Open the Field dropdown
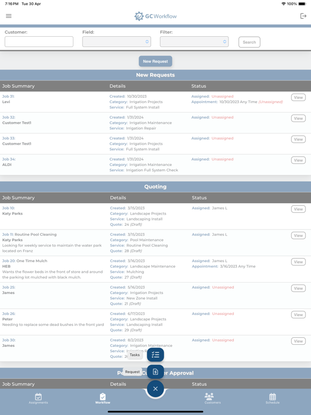The height and width of the screenshot is (415, 311). [117, 42]
